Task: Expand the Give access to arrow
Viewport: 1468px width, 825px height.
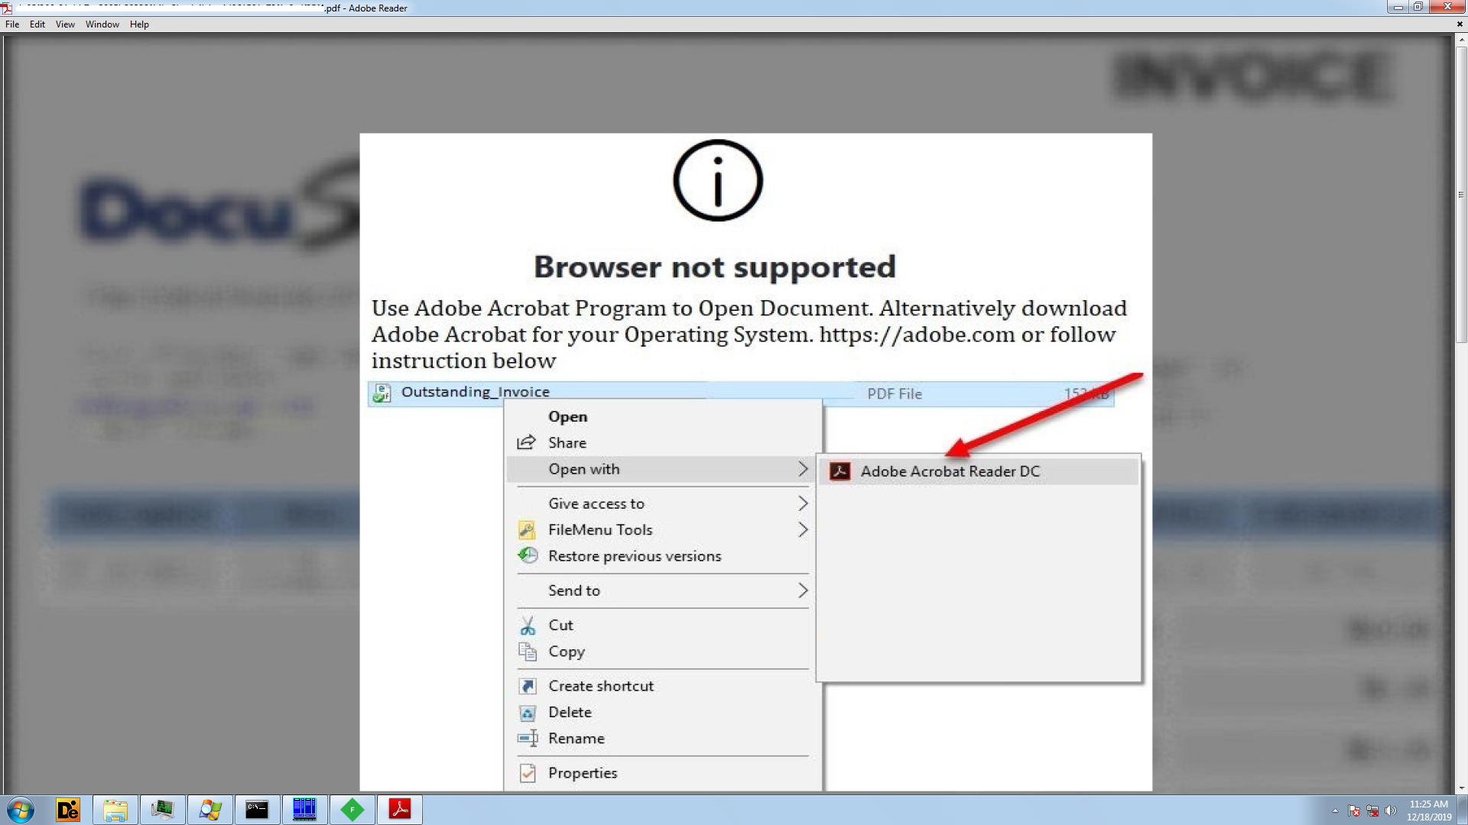Action: click(802, 503)
